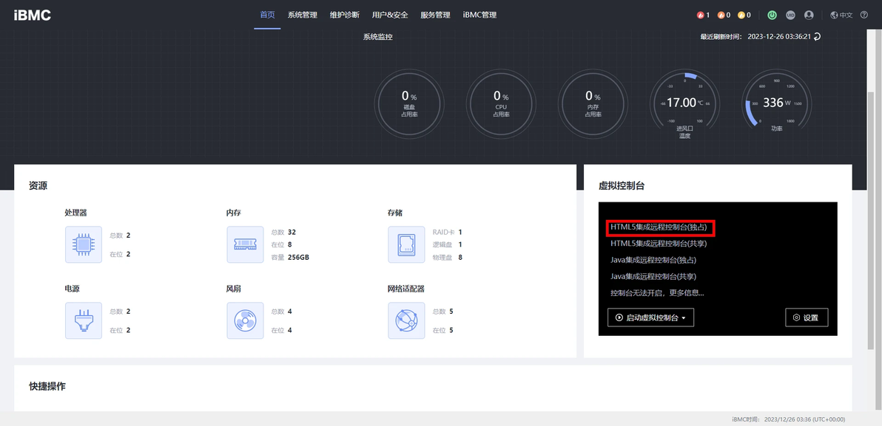Open the 维护诊断 menu

[x=345, y=16]
